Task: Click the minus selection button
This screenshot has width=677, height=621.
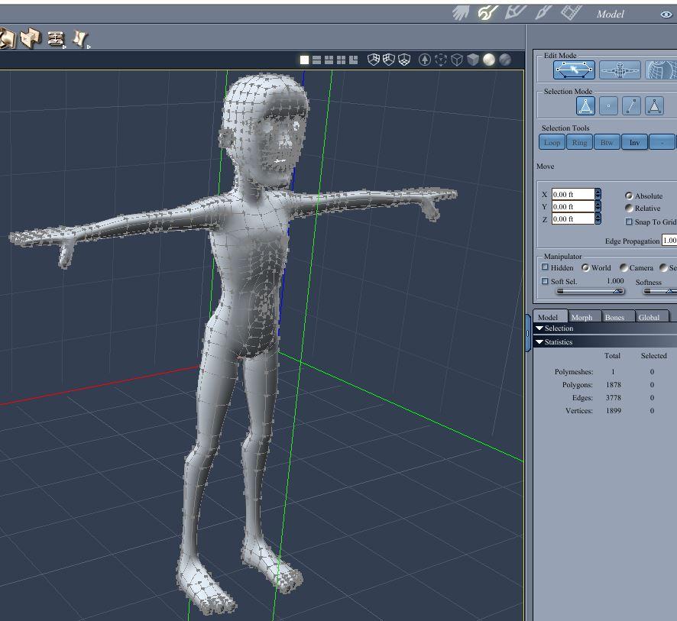Action: coord(662,142)
